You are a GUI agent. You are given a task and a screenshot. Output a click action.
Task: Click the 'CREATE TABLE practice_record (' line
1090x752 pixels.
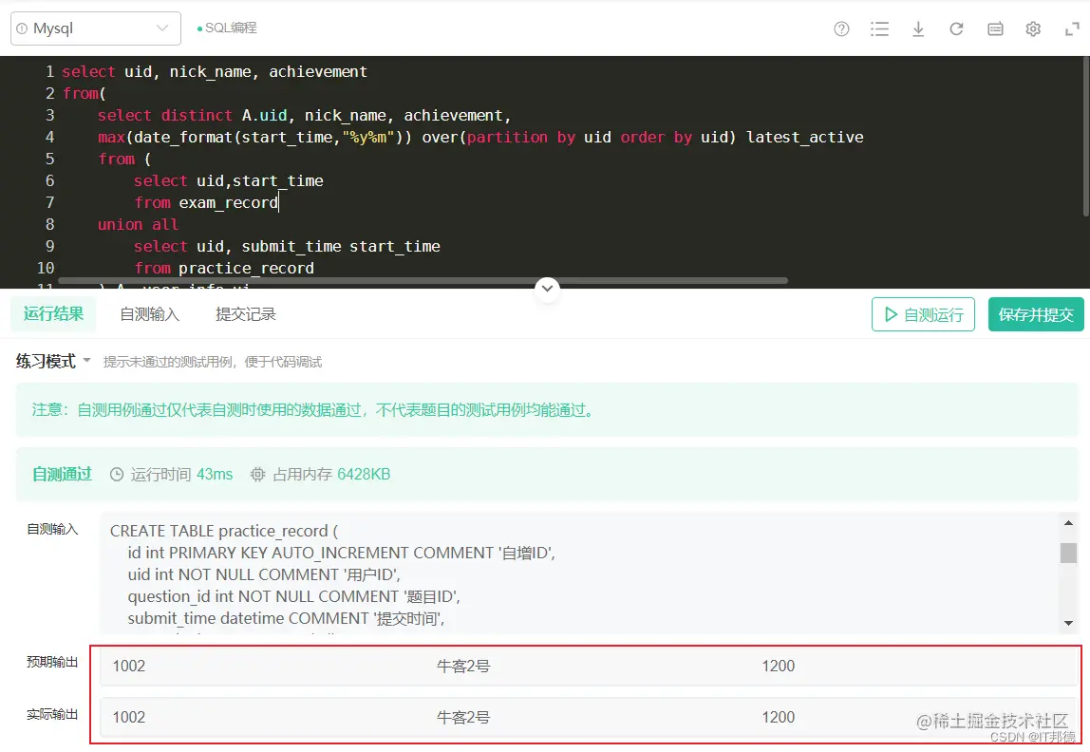[224, 531]
